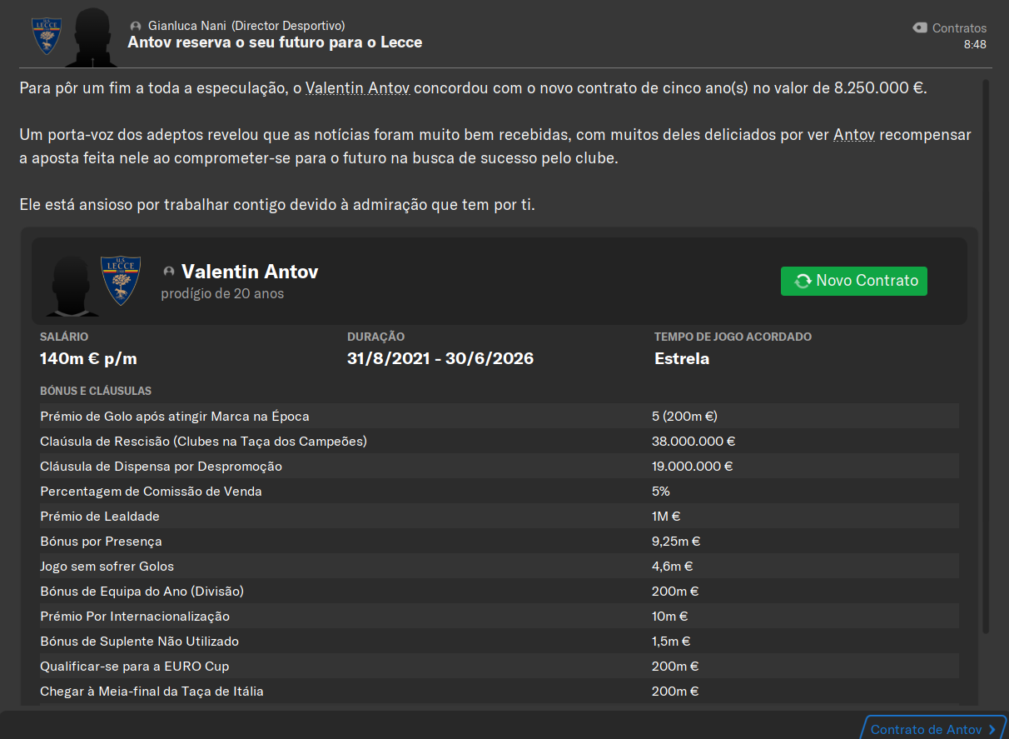This screenshot has width=1009, height=739.
Task: Select Prémio Por Internacionalização row
Action: [500, 616]
